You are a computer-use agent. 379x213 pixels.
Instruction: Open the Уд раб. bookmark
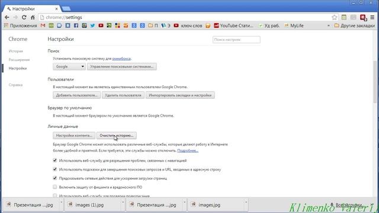click(269, 25)
